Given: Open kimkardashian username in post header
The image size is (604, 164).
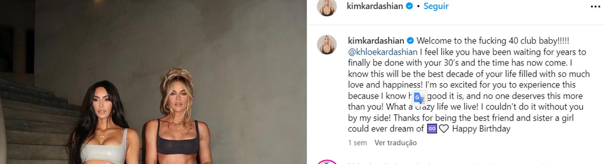Looking at the screenshot, I should (x=375, y=7).
